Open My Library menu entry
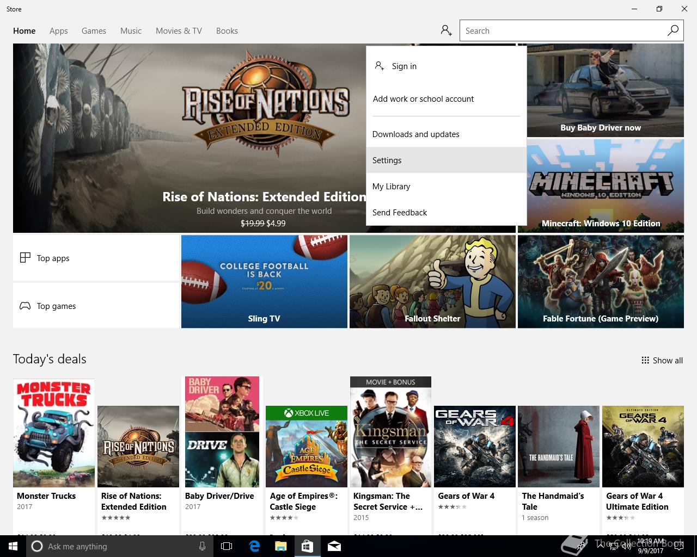 (x=447, y=186)
